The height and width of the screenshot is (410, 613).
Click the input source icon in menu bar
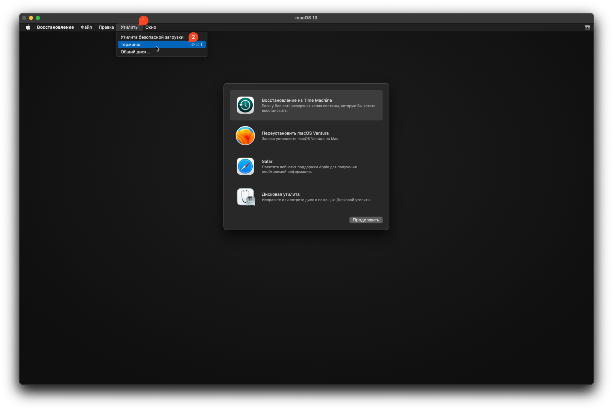587,27
